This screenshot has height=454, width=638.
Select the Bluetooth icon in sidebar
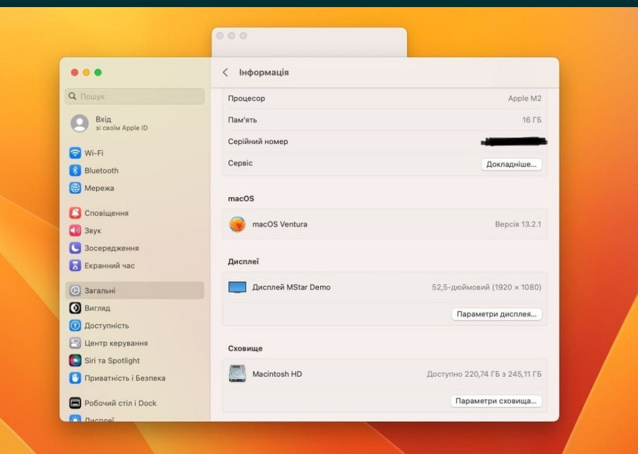pyautogui.click(x=75, y=171)
